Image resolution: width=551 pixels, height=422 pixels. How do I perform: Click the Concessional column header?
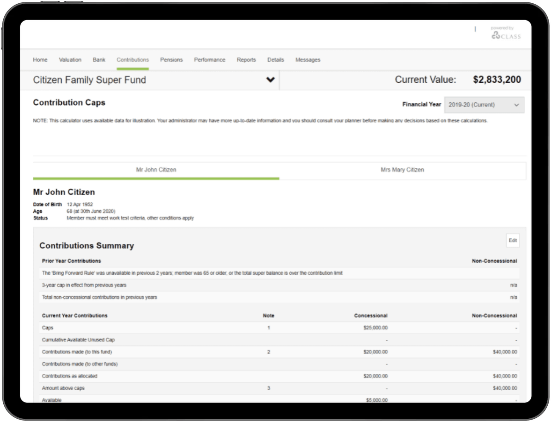tap(371, 316)
